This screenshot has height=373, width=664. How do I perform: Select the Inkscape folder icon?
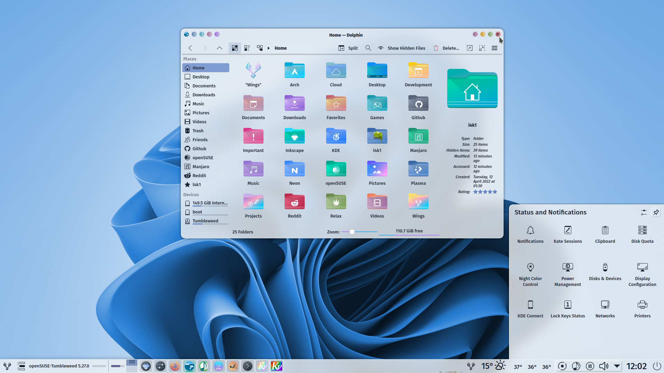click(295, 136)
